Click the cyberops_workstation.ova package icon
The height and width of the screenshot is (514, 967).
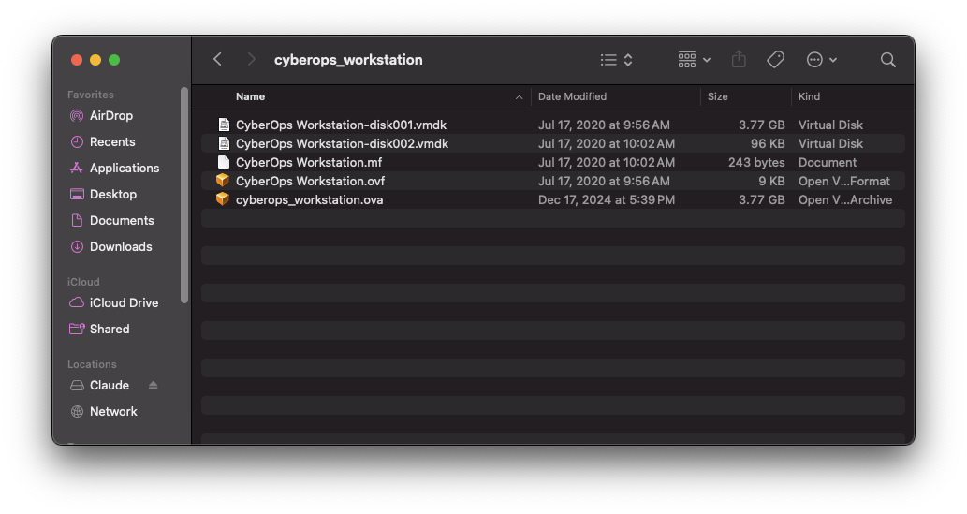point(223,199)
